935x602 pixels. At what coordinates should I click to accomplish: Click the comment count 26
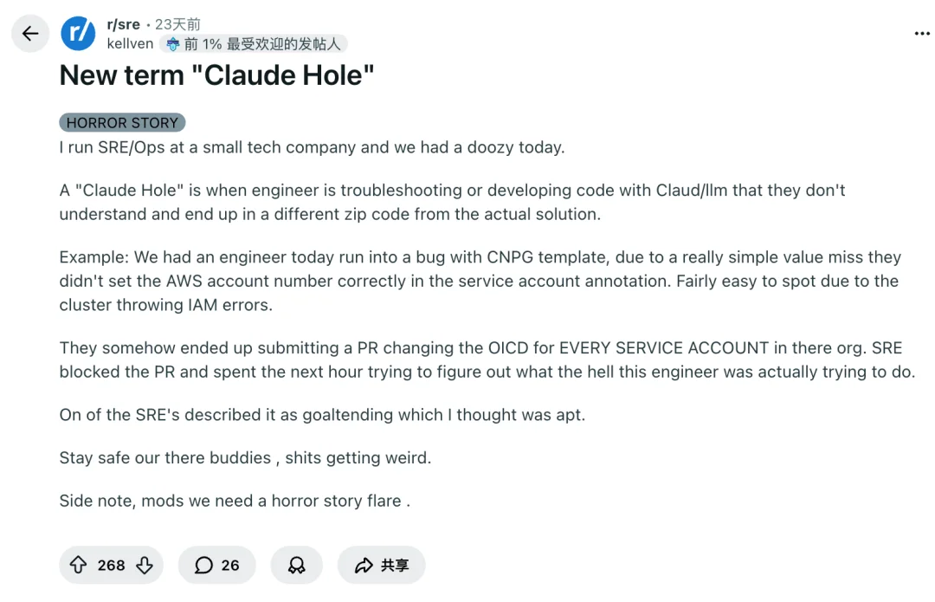coord(230,566)
